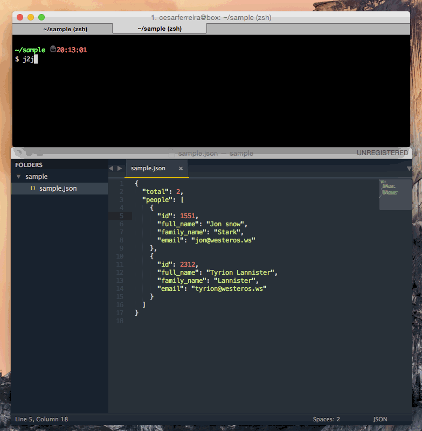Viewport: 422px width, 431px height.
Task: Open sample.json in the folders sidebar
Action: (x=58, y=189)
